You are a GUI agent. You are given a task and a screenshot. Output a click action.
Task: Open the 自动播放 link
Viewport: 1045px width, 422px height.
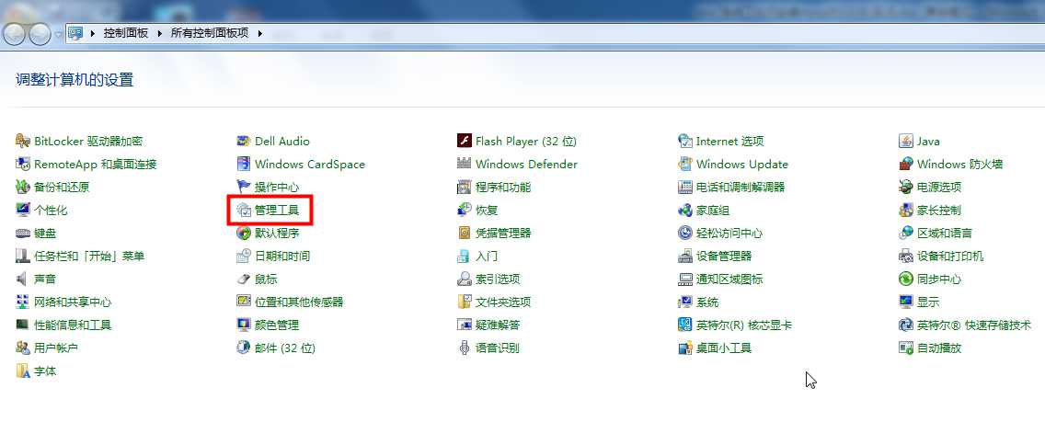point(939,348)
